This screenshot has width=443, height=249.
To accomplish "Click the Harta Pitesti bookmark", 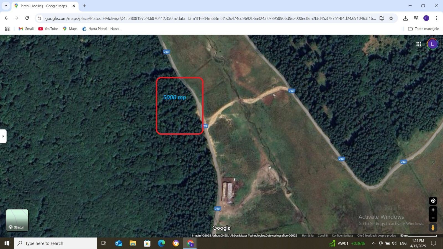I will click(102, 29).
